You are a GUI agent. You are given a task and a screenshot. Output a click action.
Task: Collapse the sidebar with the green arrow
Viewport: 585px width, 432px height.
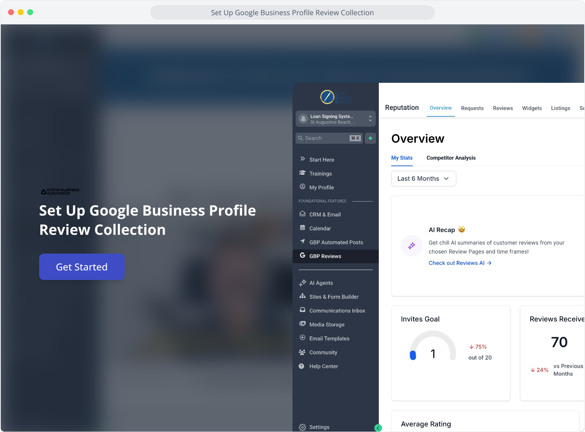(378, 428)
